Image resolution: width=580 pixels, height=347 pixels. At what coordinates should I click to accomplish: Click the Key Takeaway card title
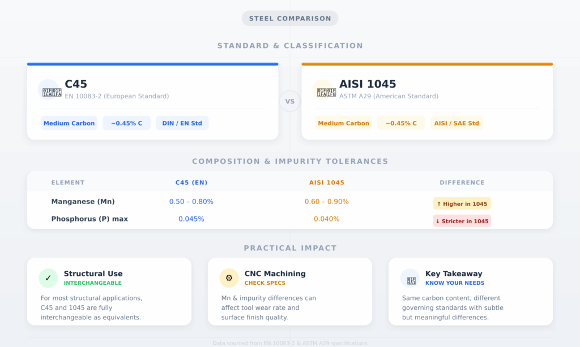tap(454, 274)
